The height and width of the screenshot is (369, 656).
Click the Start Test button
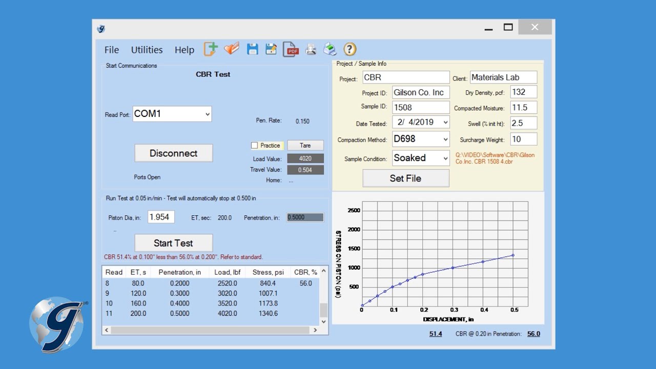click(x=174, y=243)
